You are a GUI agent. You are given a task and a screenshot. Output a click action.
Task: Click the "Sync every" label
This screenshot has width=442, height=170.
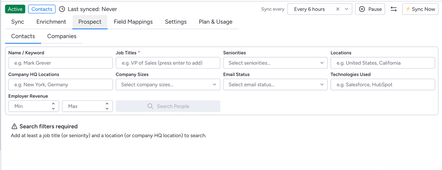[x=273, y=9]
